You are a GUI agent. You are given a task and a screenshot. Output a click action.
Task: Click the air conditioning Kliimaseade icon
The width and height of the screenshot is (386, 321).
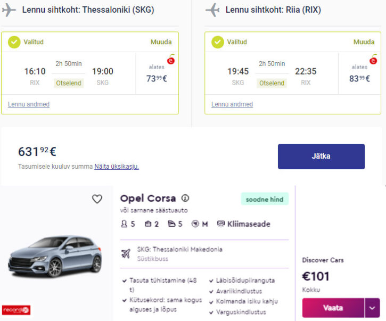tap(221, 224)
